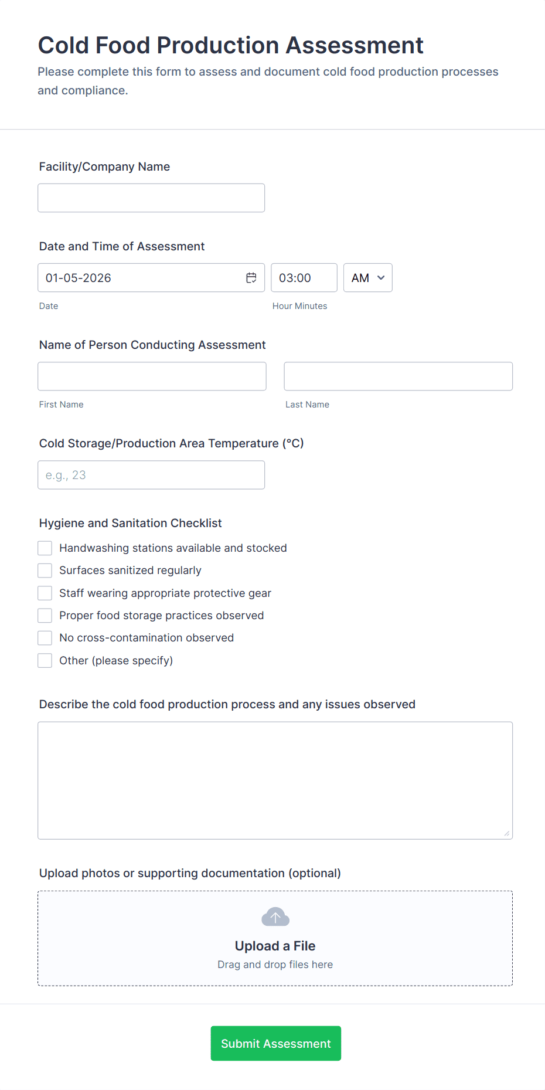Click Drag and drop files here text

[x=275, y=964]
